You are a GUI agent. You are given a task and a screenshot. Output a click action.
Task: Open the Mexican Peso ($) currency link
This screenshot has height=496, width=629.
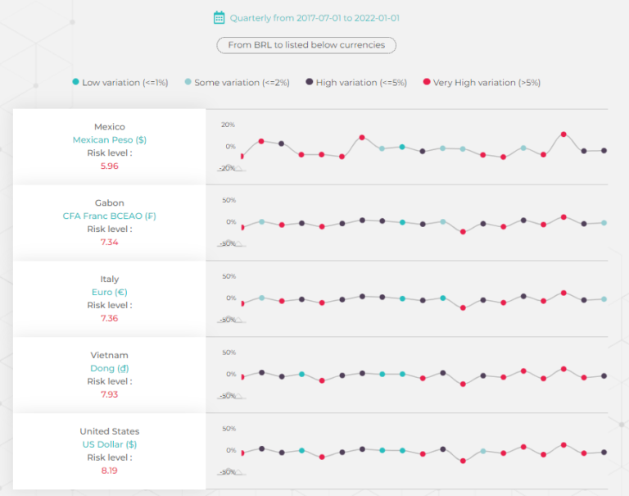coord(109,140)
